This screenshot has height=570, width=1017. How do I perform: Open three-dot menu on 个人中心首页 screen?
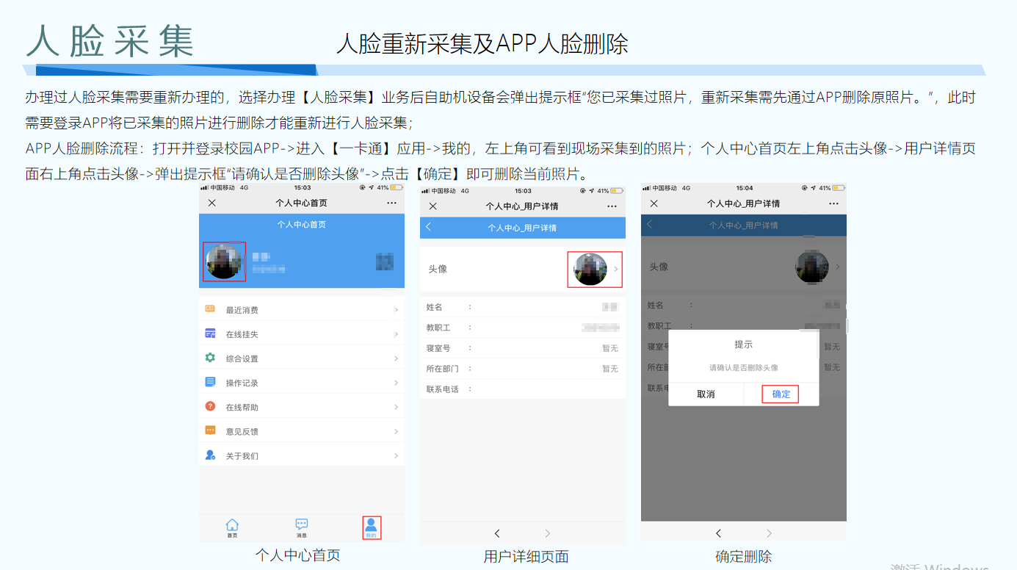tap(391, 203)
